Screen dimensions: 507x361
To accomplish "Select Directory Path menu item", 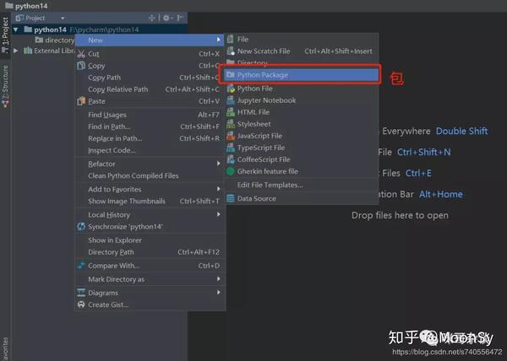I will [150, 252].
